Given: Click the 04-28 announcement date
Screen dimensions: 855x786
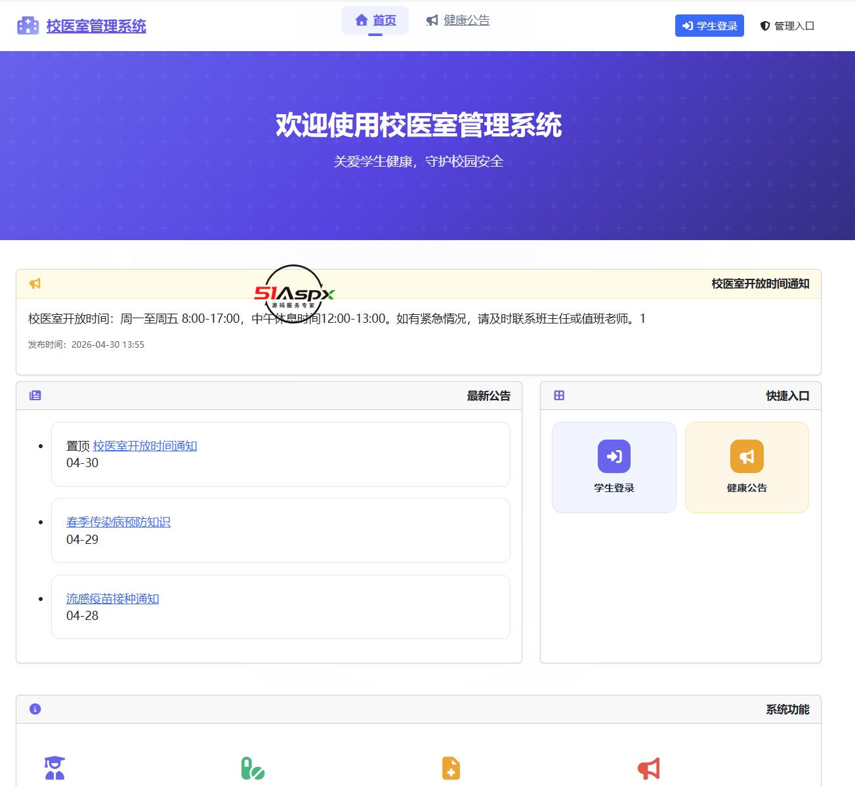Looking at the screenshot, I should 82,615.
